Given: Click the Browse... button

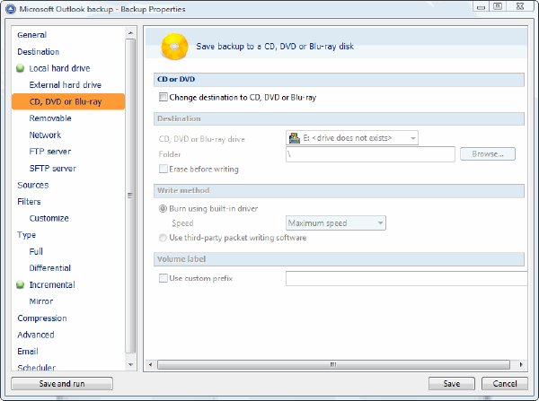Looking at the screenshot, I should point(488,154).
